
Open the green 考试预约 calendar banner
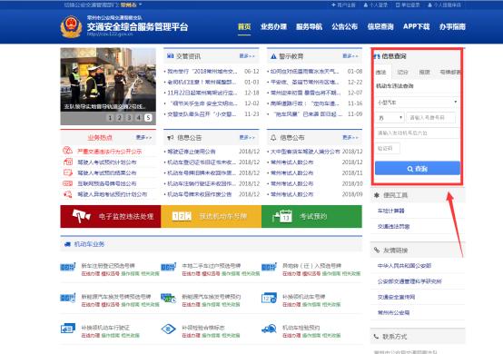click(311, 216)
